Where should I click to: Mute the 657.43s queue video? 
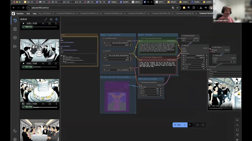point(43,64)
